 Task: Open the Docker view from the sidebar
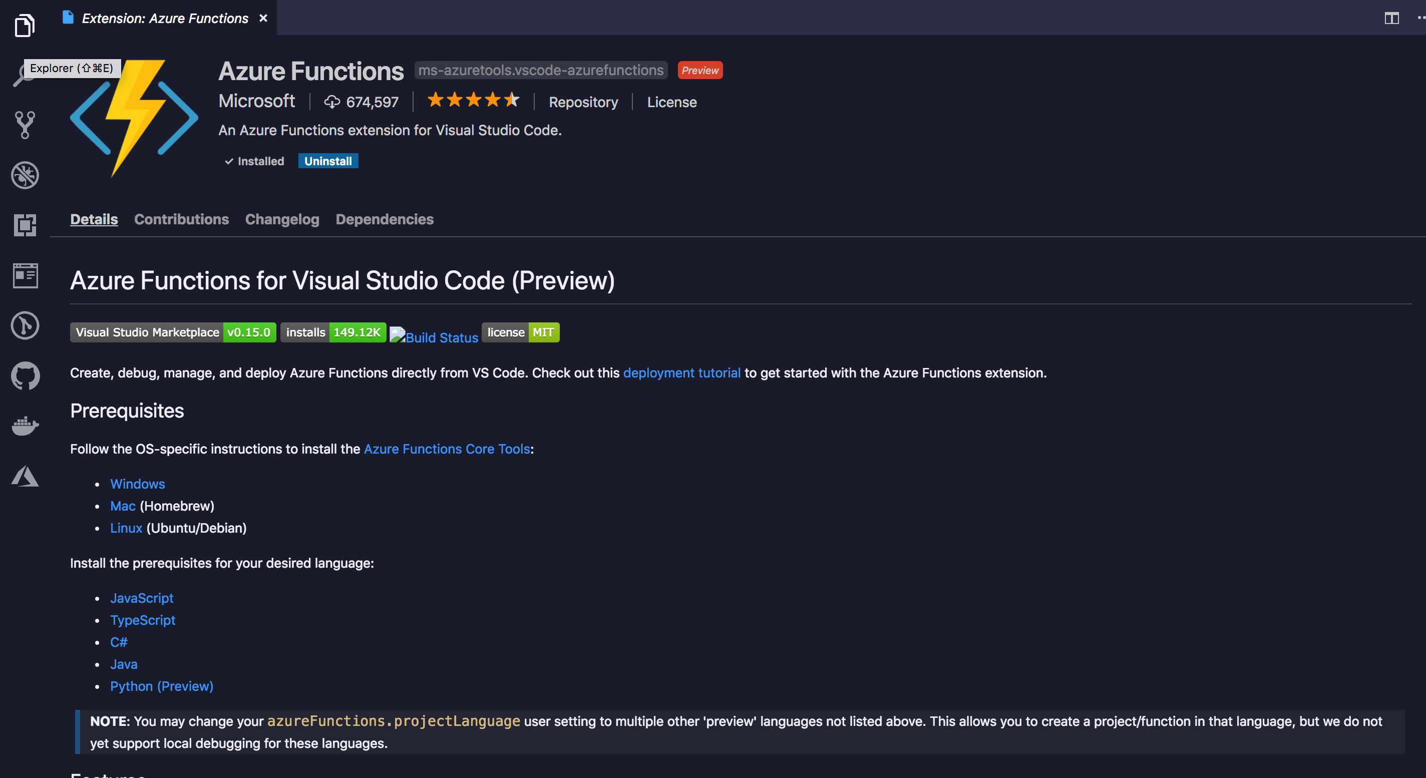[x=25, y=425]
